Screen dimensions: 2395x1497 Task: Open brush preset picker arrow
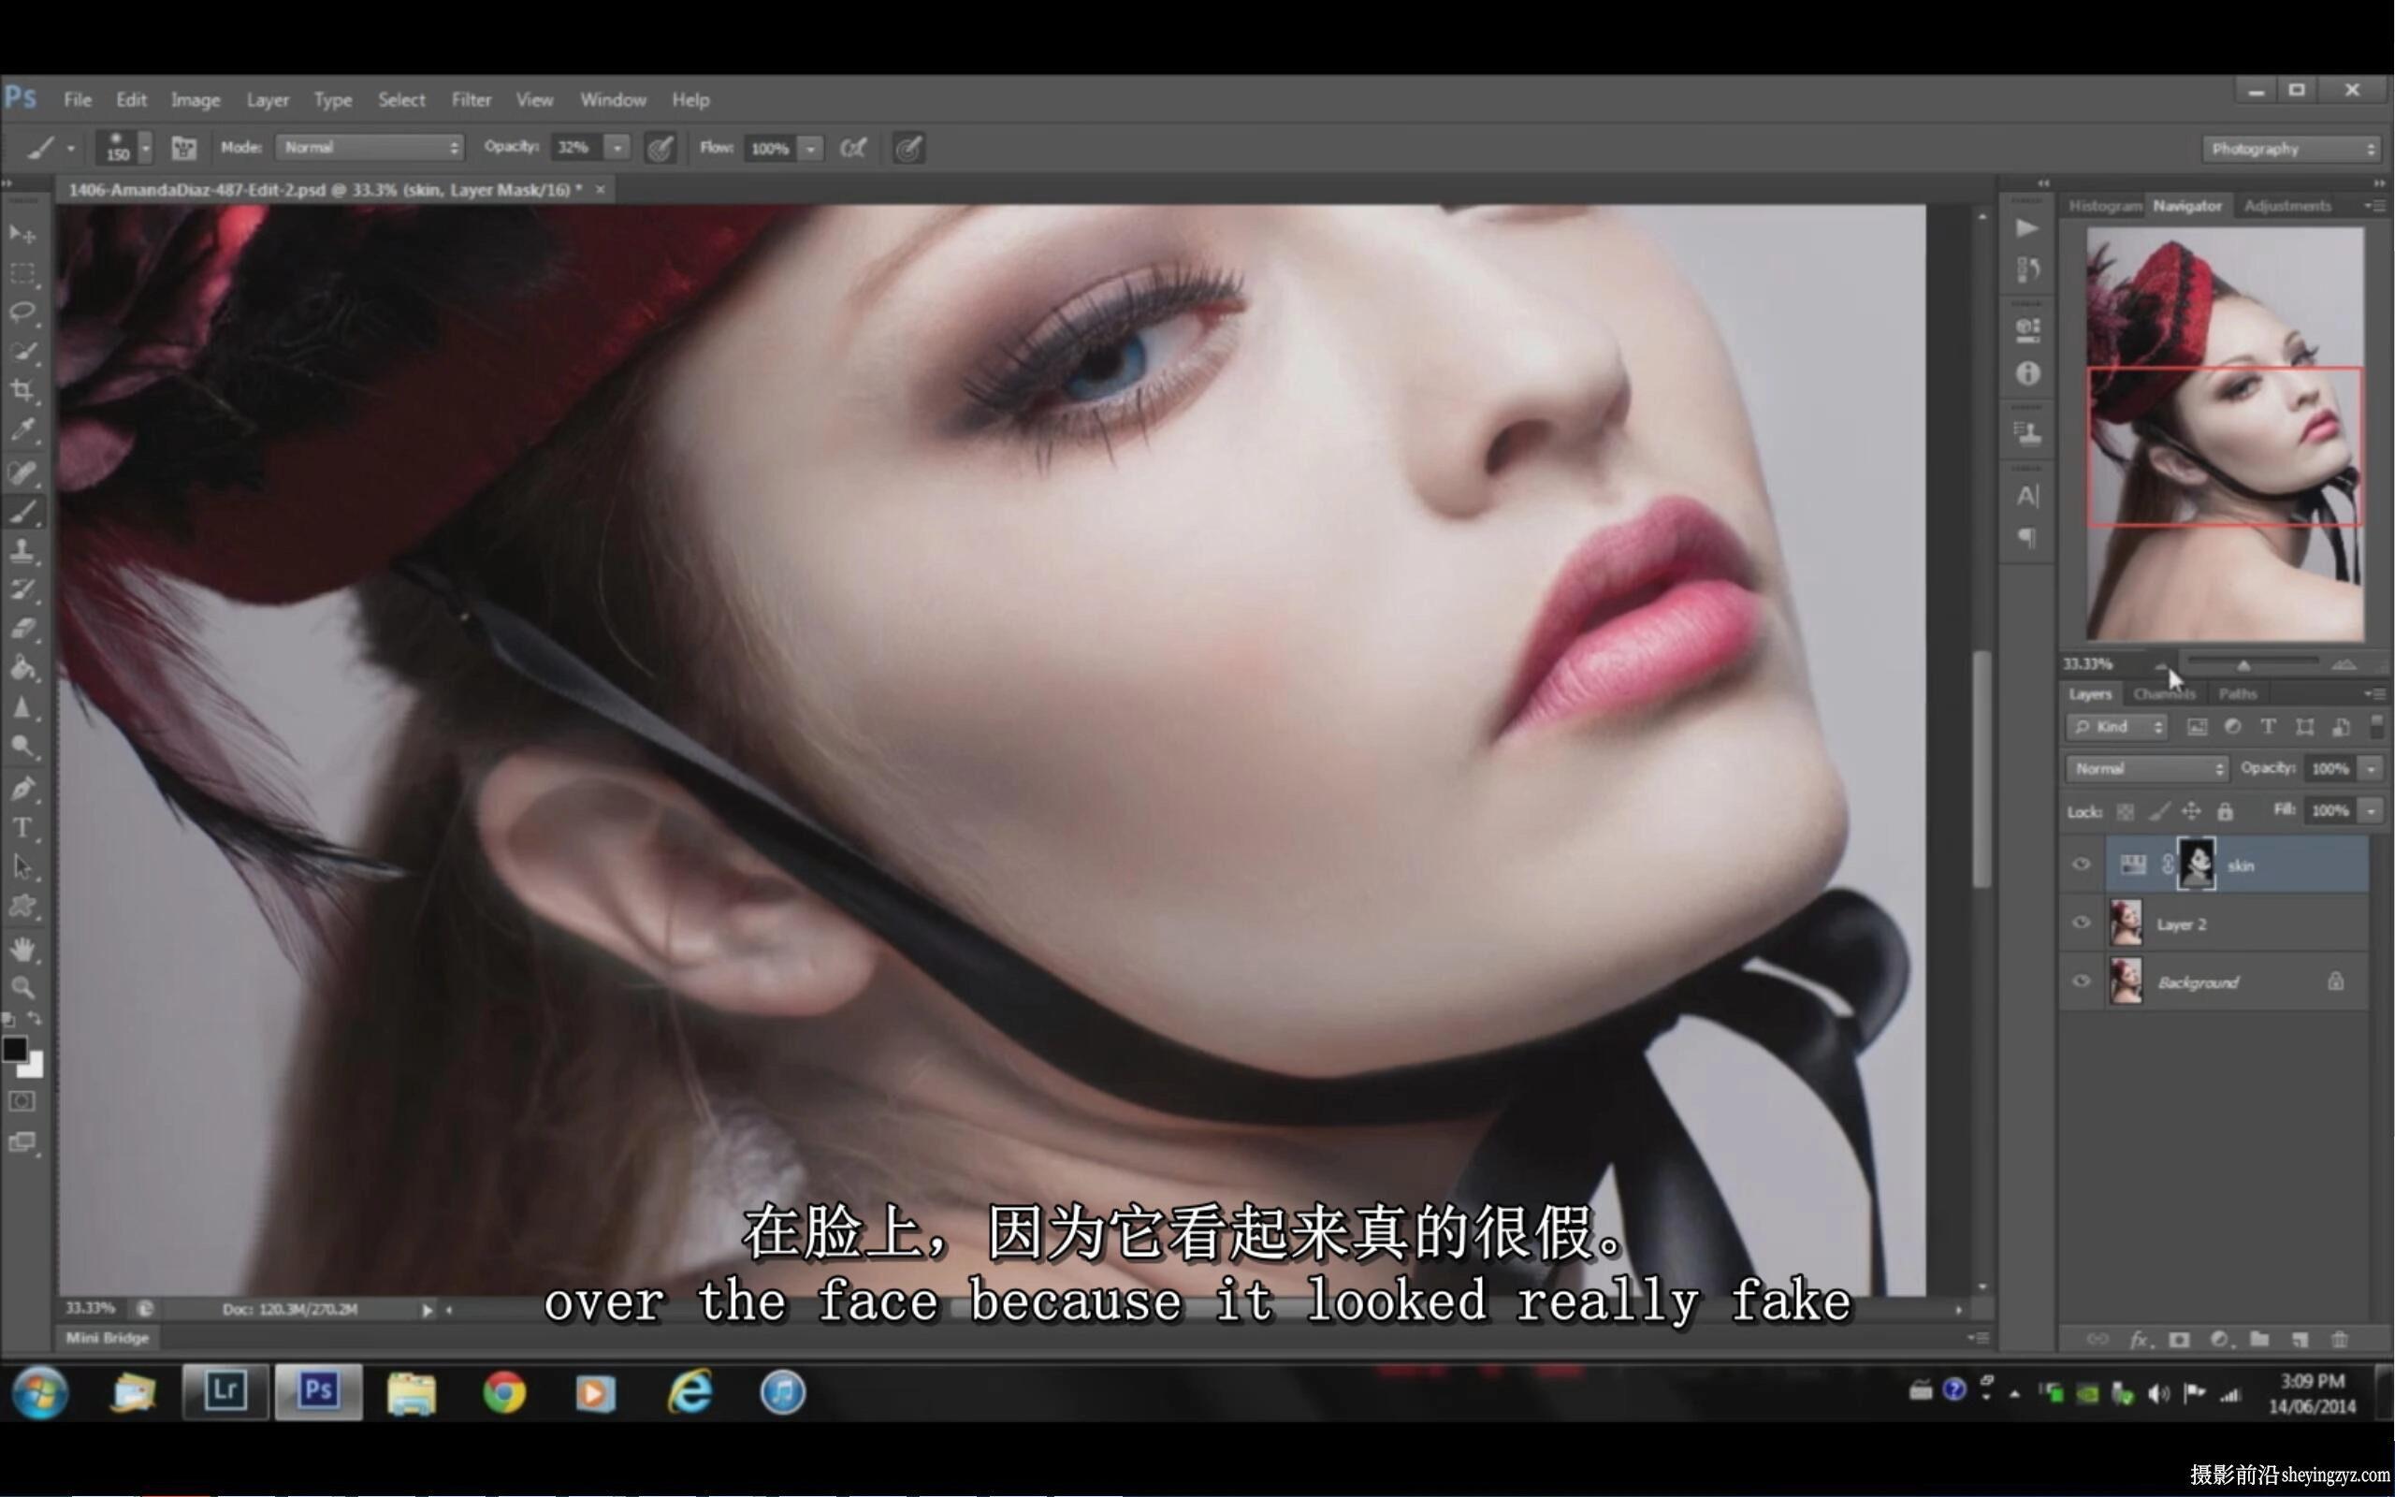(146, 149)
